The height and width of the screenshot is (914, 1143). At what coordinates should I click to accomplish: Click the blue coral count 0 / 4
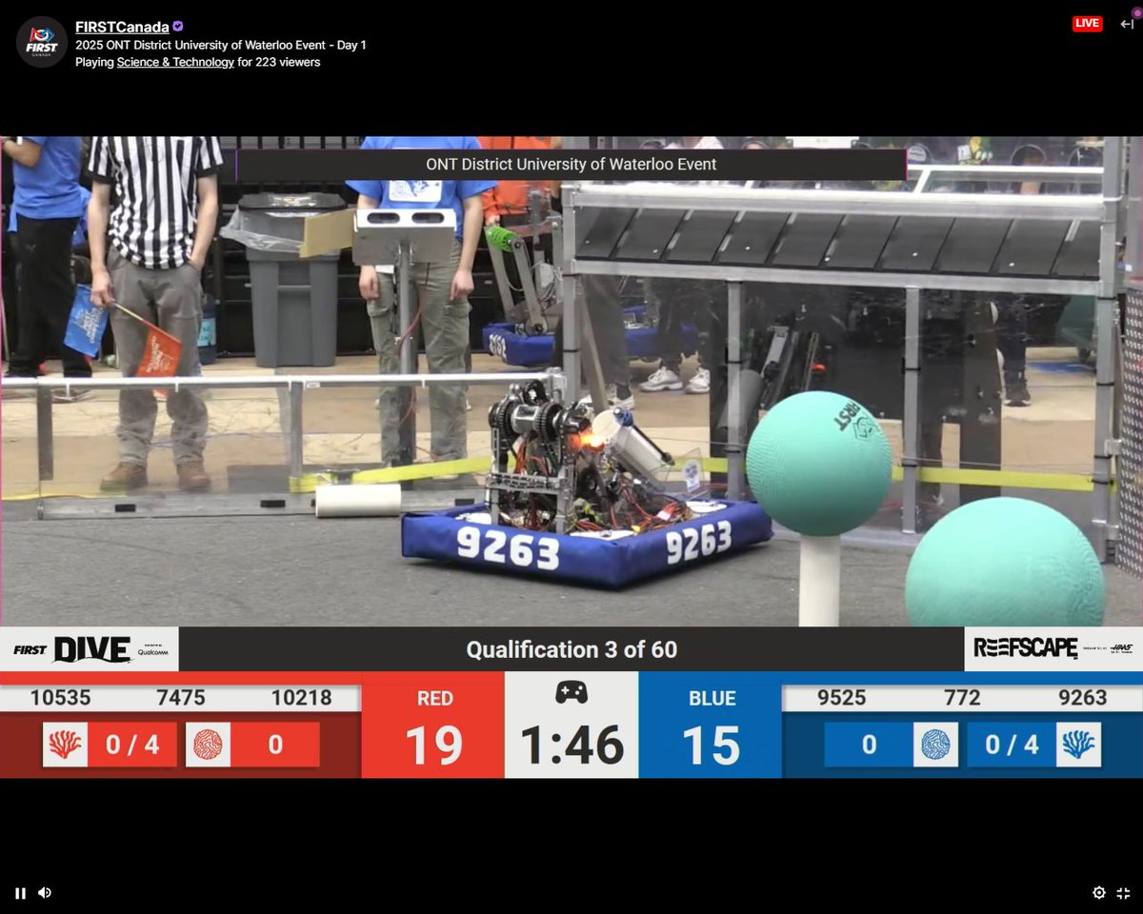[x=1012, y=745]
